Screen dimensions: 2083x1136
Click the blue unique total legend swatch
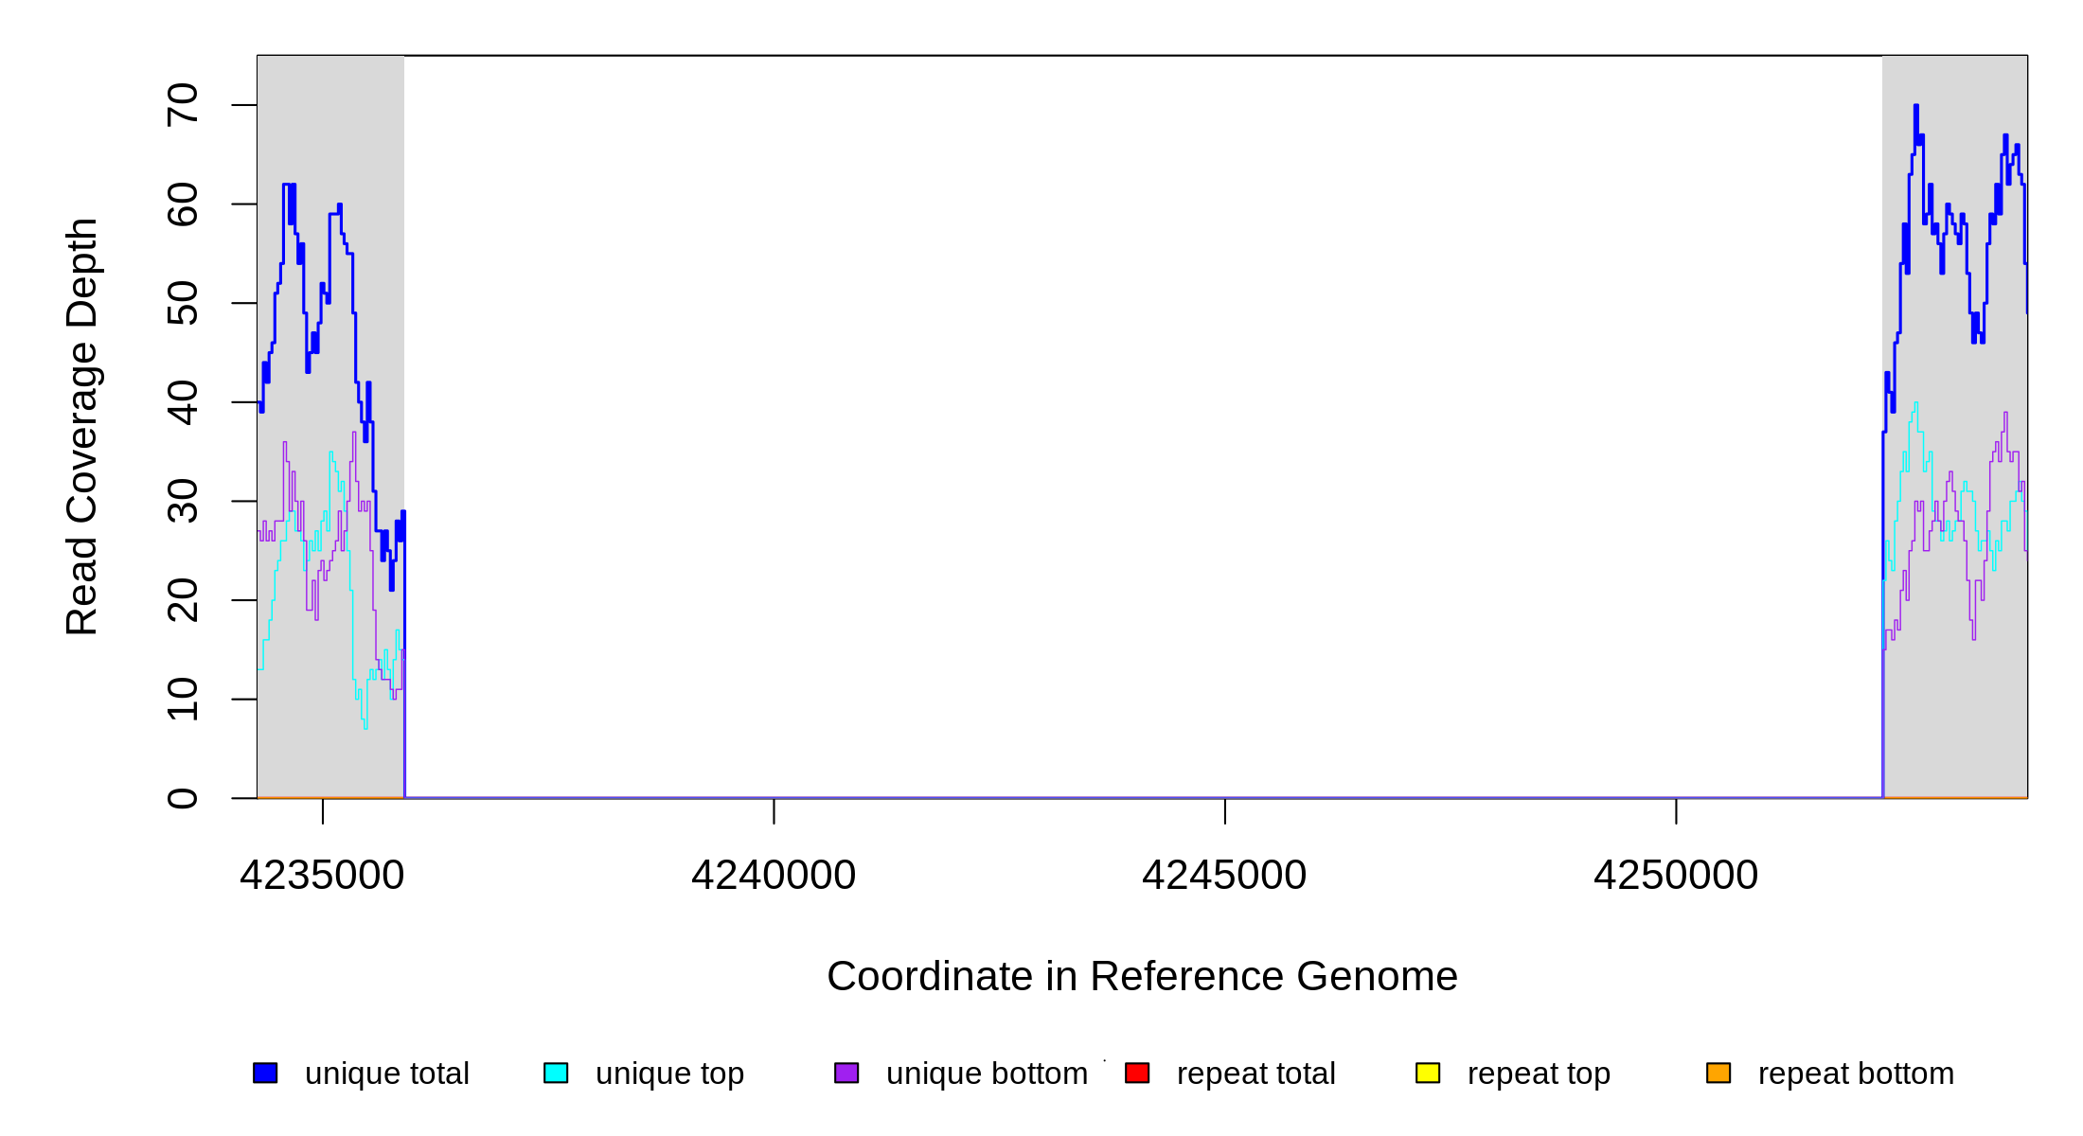click(x=265, y=1073)
